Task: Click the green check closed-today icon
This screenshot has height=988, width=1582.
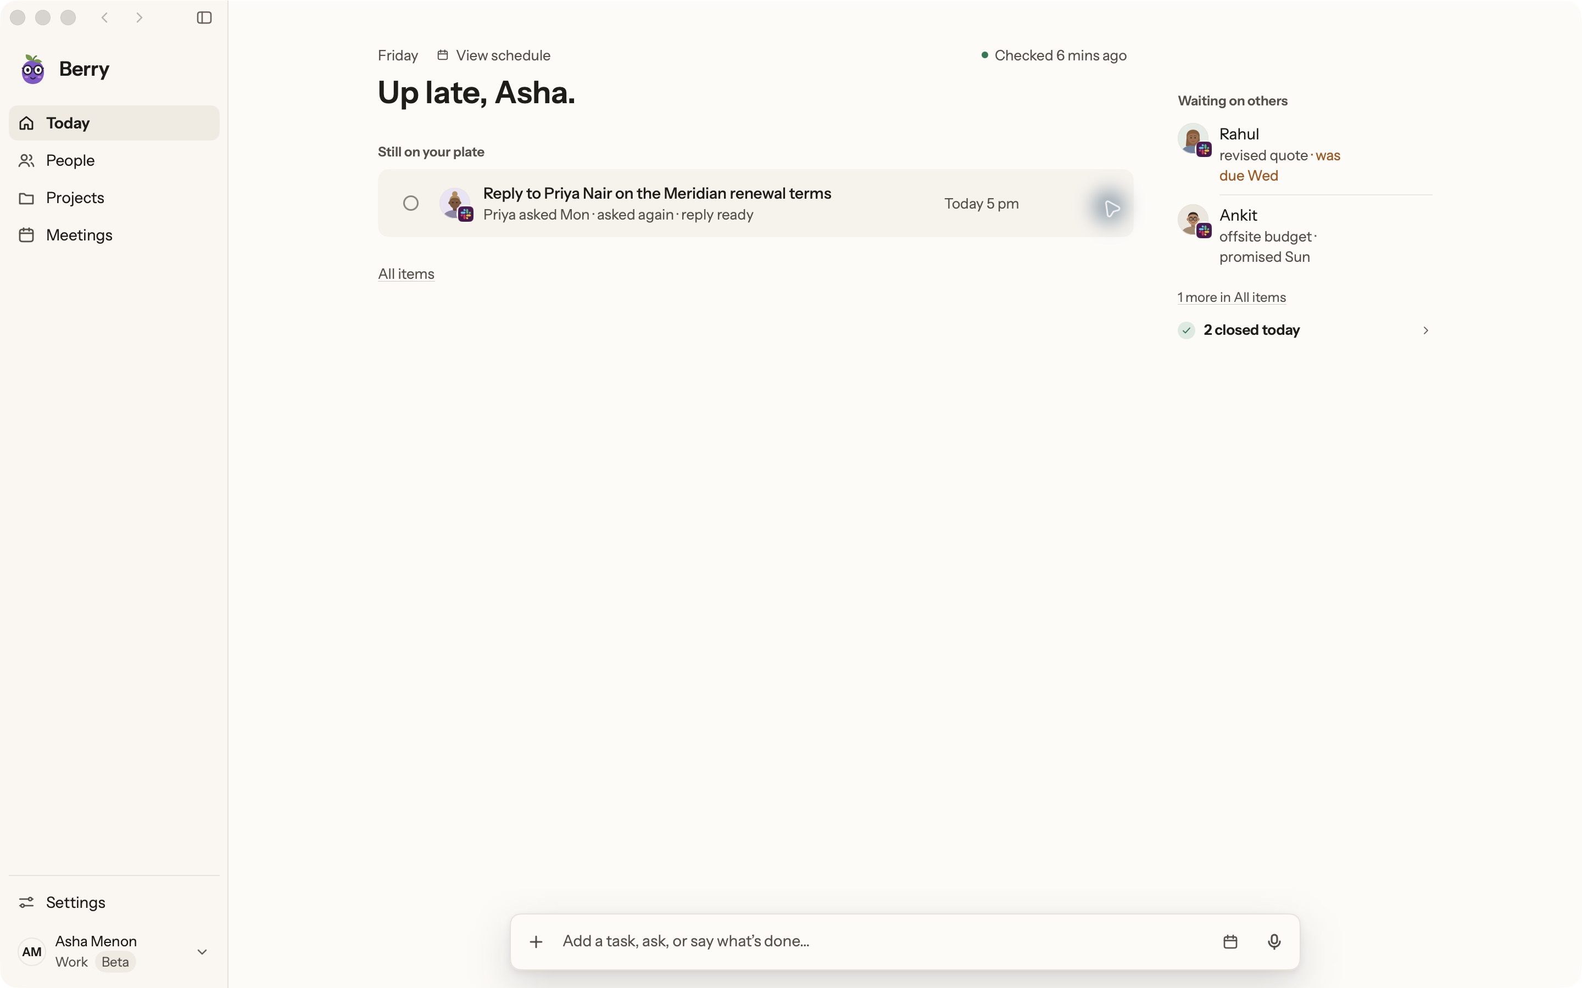Action: tap(1186, 330)
